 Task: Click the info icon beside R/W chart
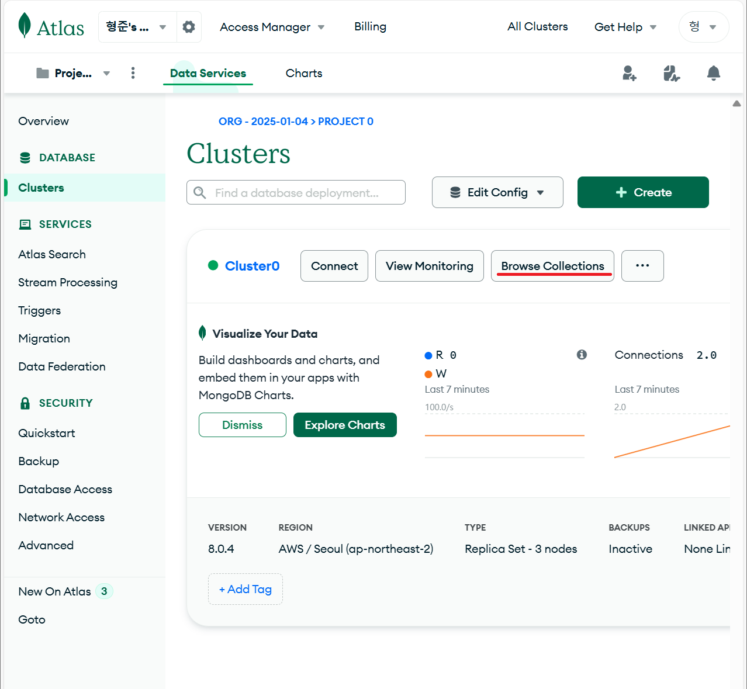click(582, 355)
